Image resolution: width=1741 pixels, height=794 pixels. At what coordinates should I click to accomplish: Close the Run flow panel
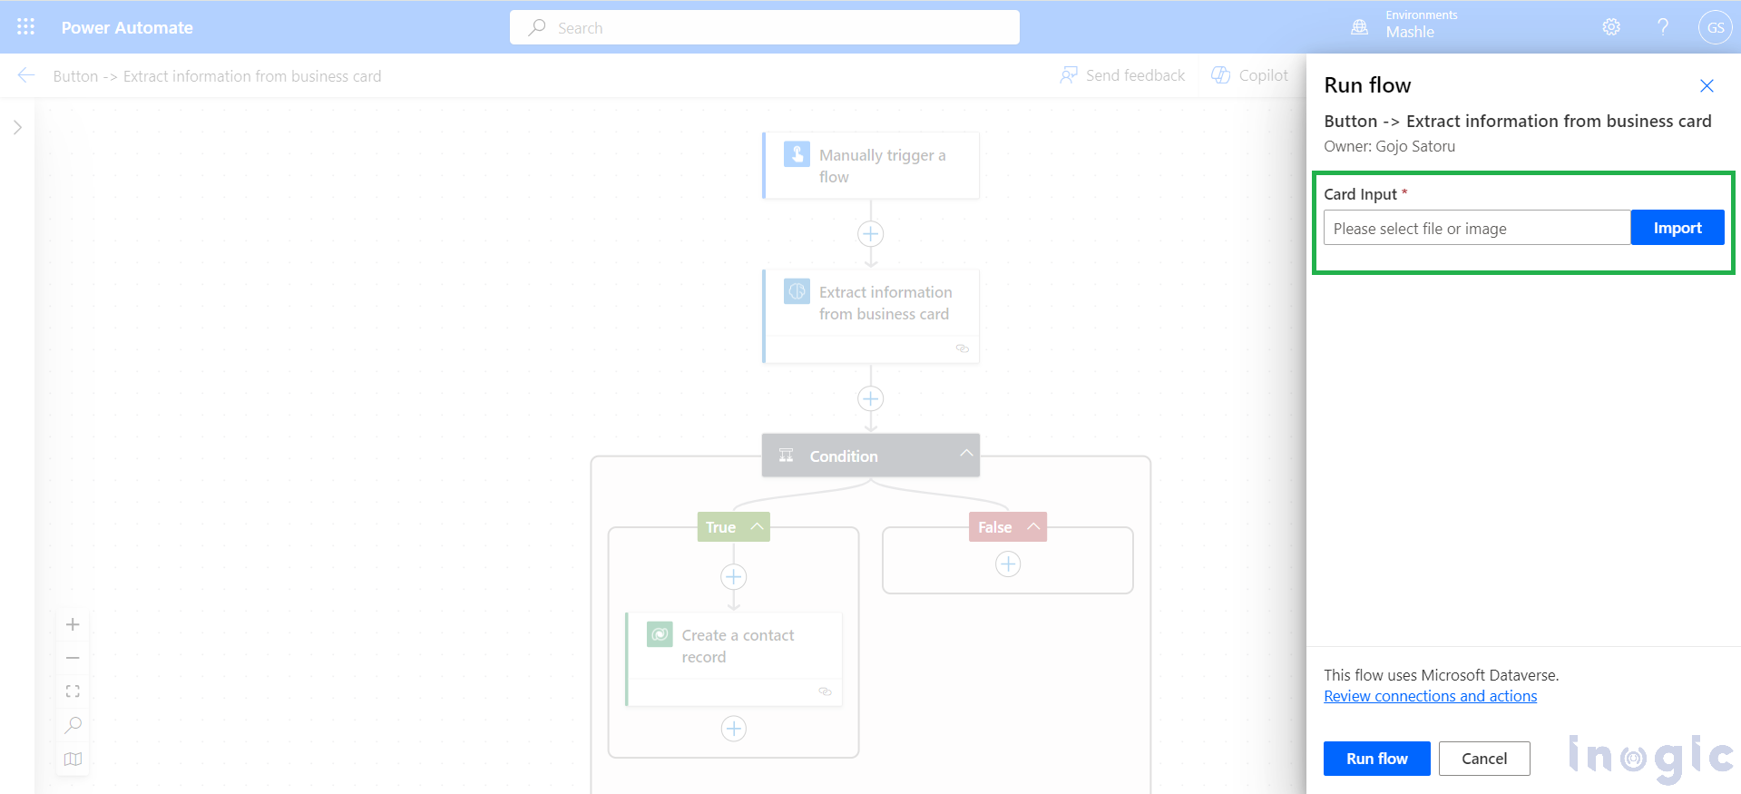pyautogui.click(x=1707, y=85)
